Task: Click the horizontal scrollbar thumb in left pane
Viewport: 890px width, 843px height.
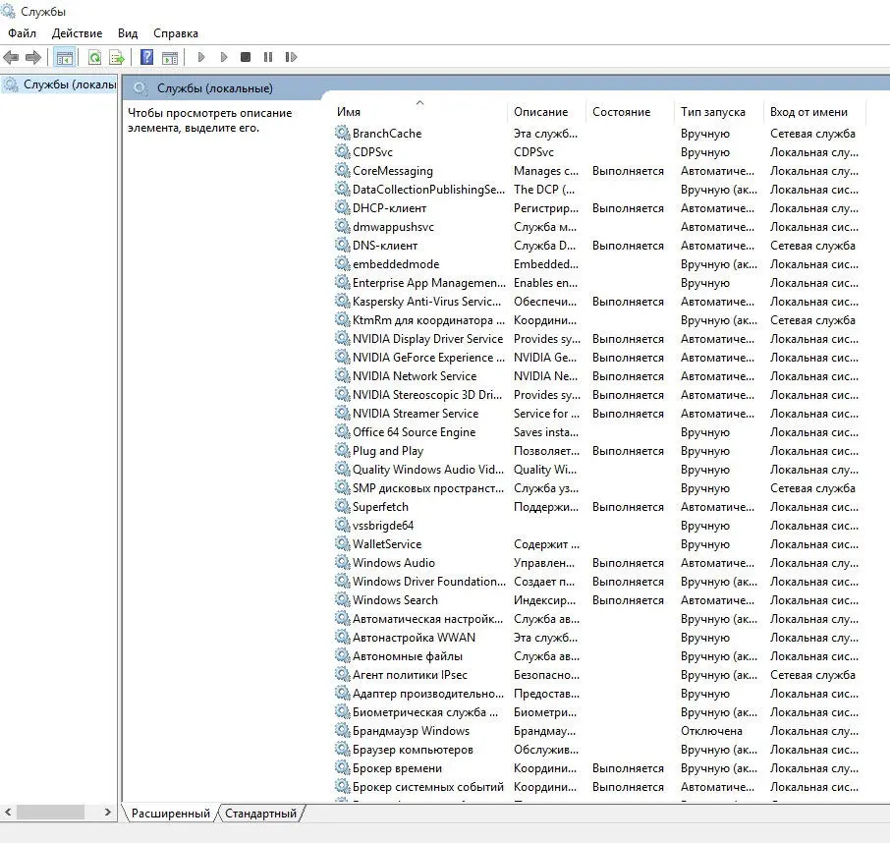Action: click(50, 813)
